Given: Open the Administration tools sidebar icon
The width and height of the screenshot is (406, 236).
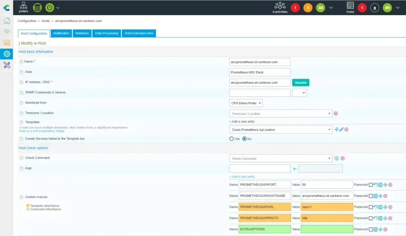Looking at the screenshot, I should coord(7,65).
